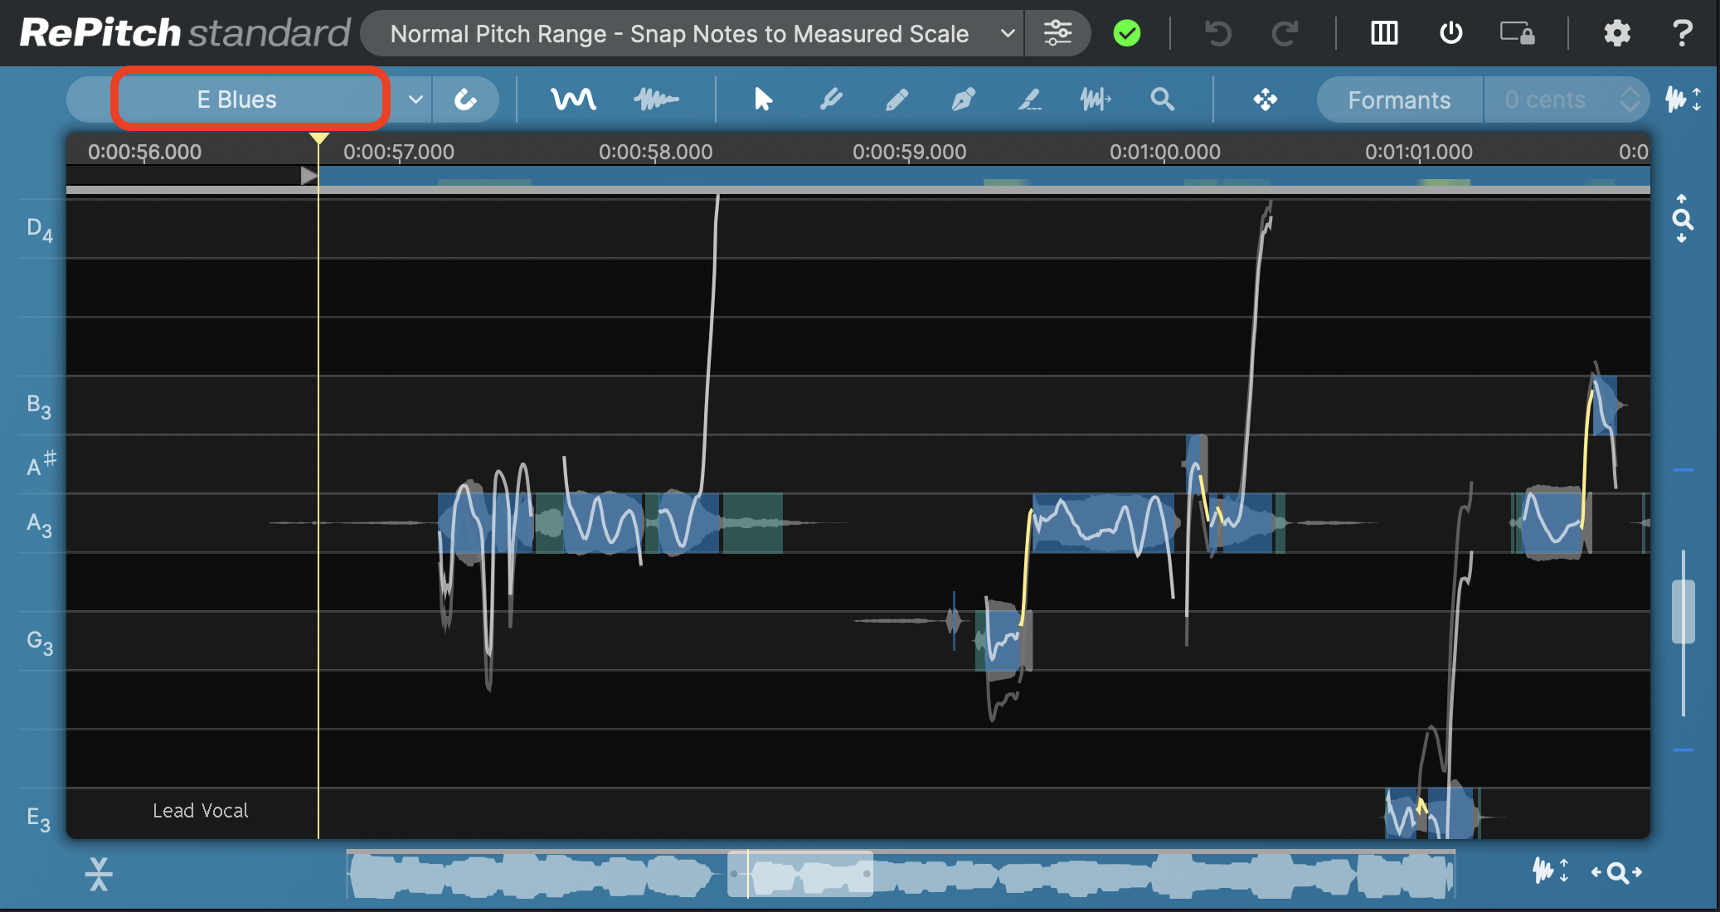This screenshot has width=1720, height=912.
Task: Toggle the scale detect wrench button
Action: pyautogui.click(x=465, y=100)
